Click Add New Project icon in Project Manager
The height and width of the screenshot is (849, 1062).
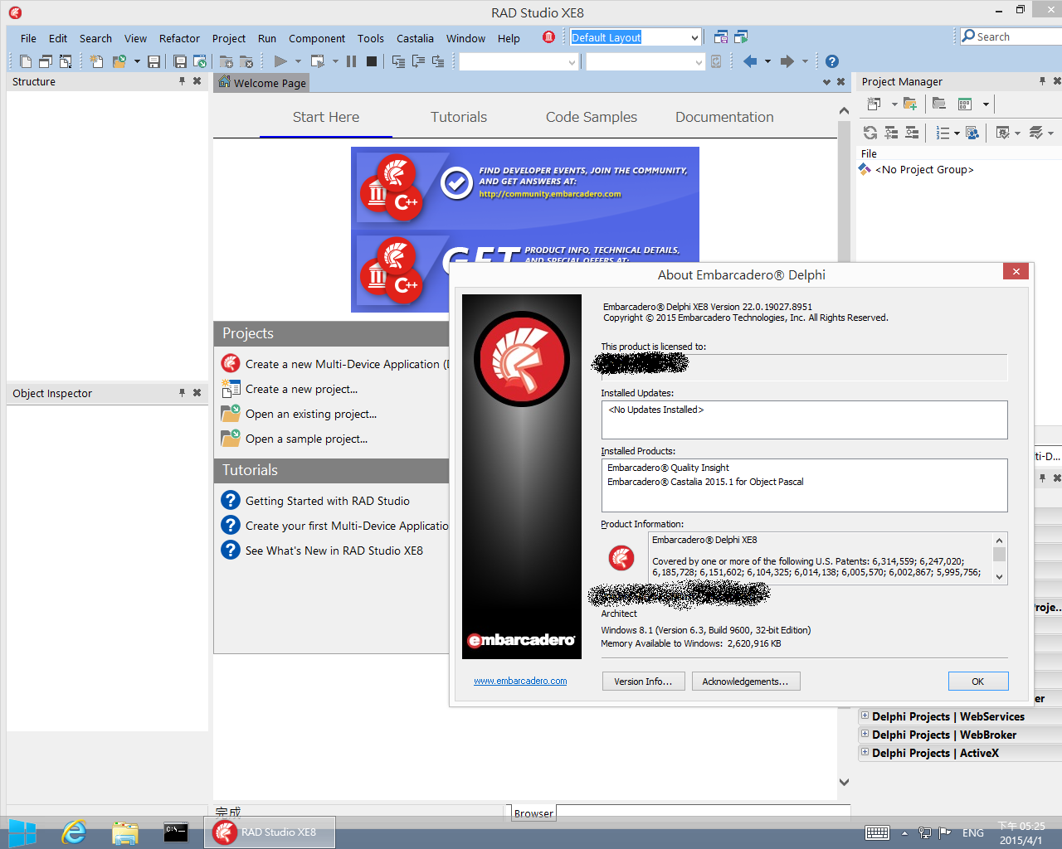pyautogui.click(x=874, y=104)
